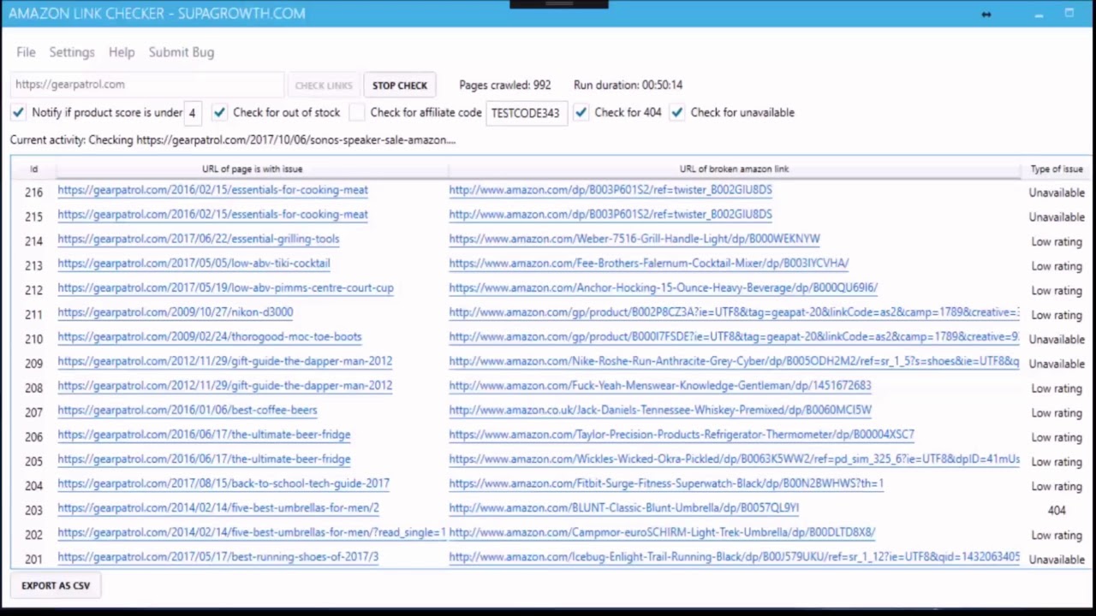Image resolution: width=1096 pixels, height=616 pixels.
Task: Click 'Run duration: 00:50:14' status text
Action: click(628, 85)
